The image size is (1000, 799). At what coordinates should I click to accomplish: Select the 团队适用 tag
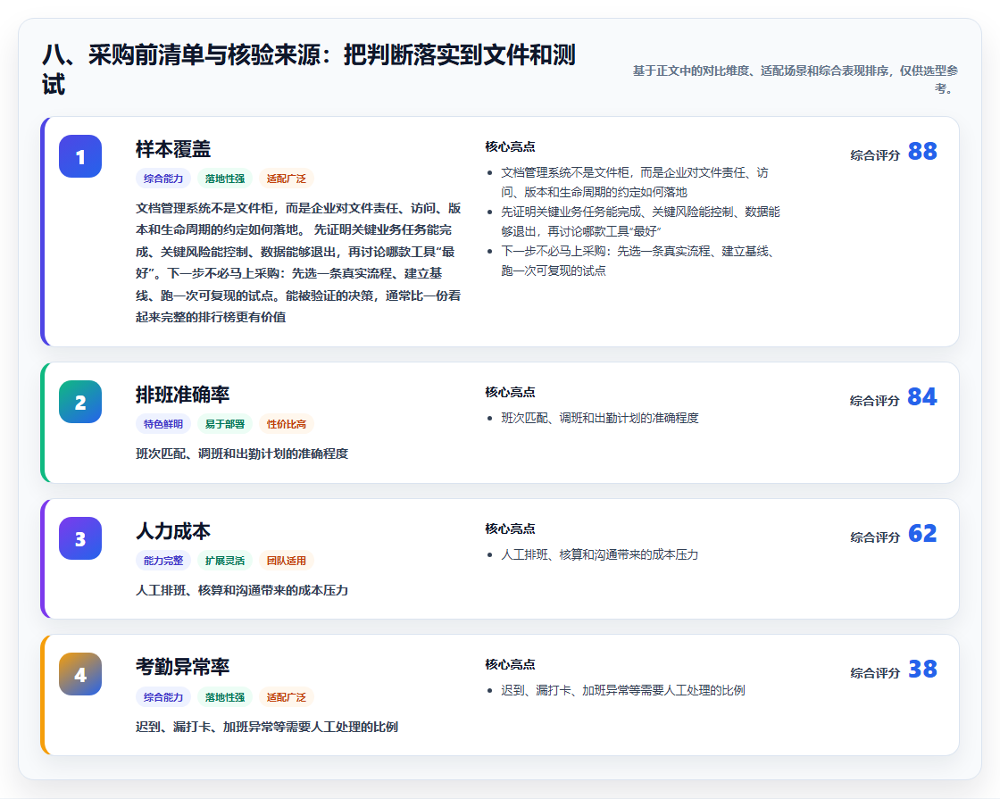click(x=287, y=561)
